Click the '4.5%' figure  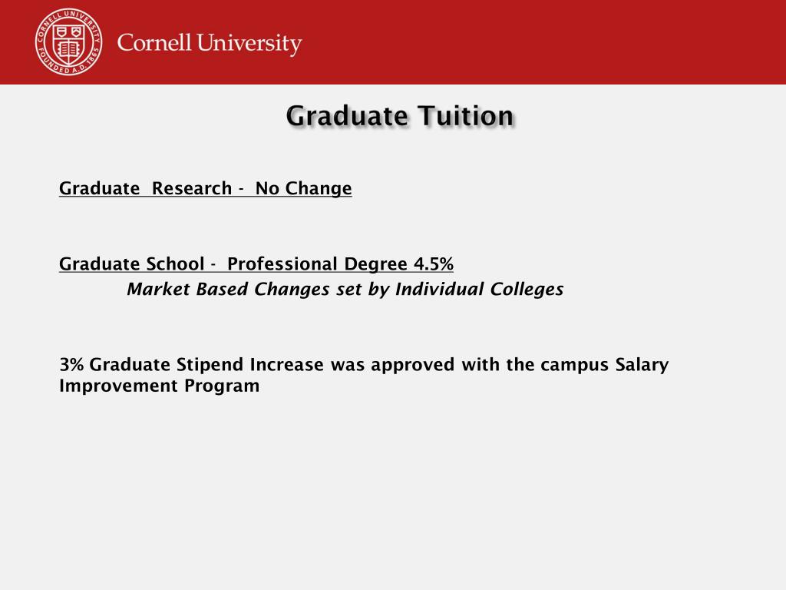click(x=434, y=264)
